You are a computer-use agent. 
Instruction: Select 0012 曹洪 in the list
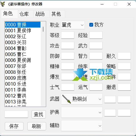click(x=23, y=96)
